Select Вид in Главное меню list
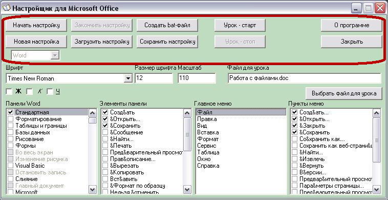This screenshot has height=200, width=388. [241, 126]
